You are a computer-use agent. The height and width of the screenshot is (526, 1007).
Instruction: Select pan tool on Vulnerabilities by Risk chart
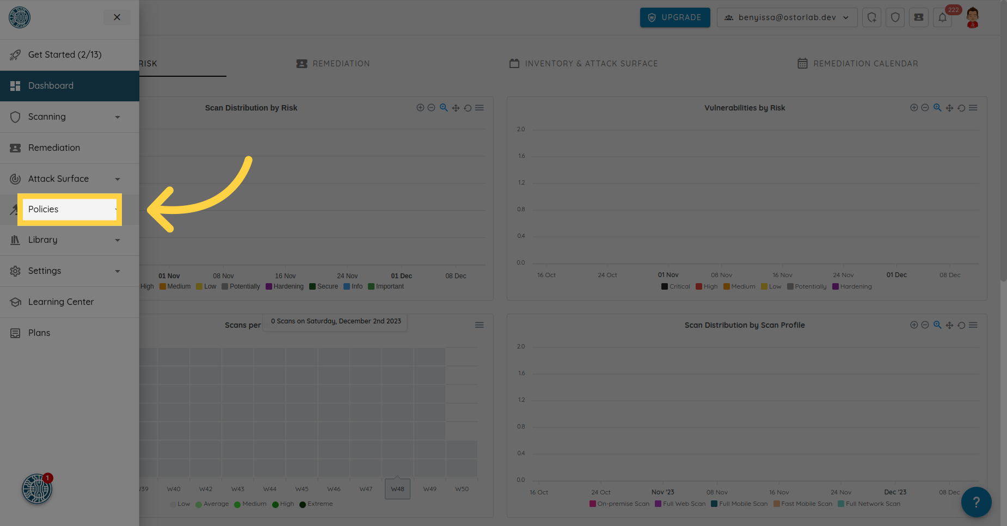pyautogui.click(x=949, y=108)
